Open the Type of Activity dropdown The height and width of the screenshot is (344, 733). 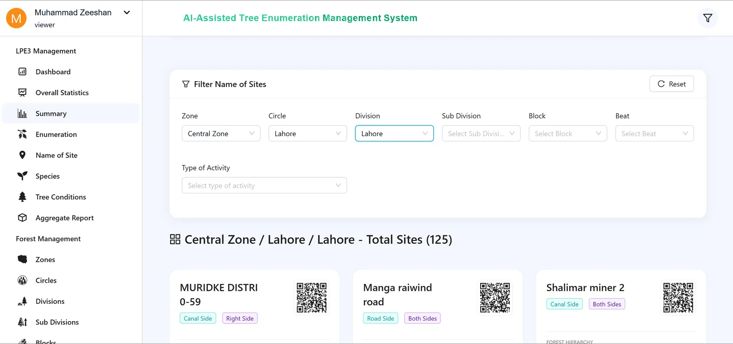pyautogui.click(x=264, y=186)
